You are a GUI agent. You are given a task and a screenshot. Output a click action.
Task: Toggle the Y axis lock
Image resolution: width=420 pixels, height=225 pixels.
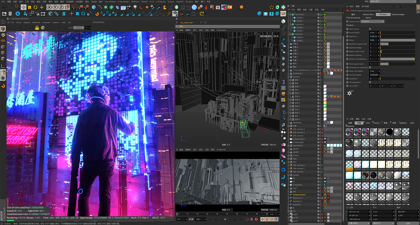[x=55, y=7]
